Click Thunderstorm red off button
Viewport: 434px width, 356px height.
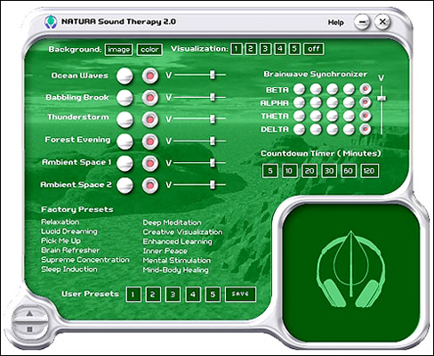click(x=150, y=119)
